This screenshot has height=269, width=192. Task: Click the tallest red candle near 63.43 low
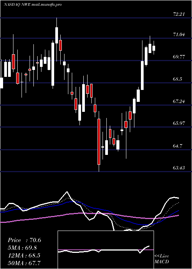tap(99, 142)
